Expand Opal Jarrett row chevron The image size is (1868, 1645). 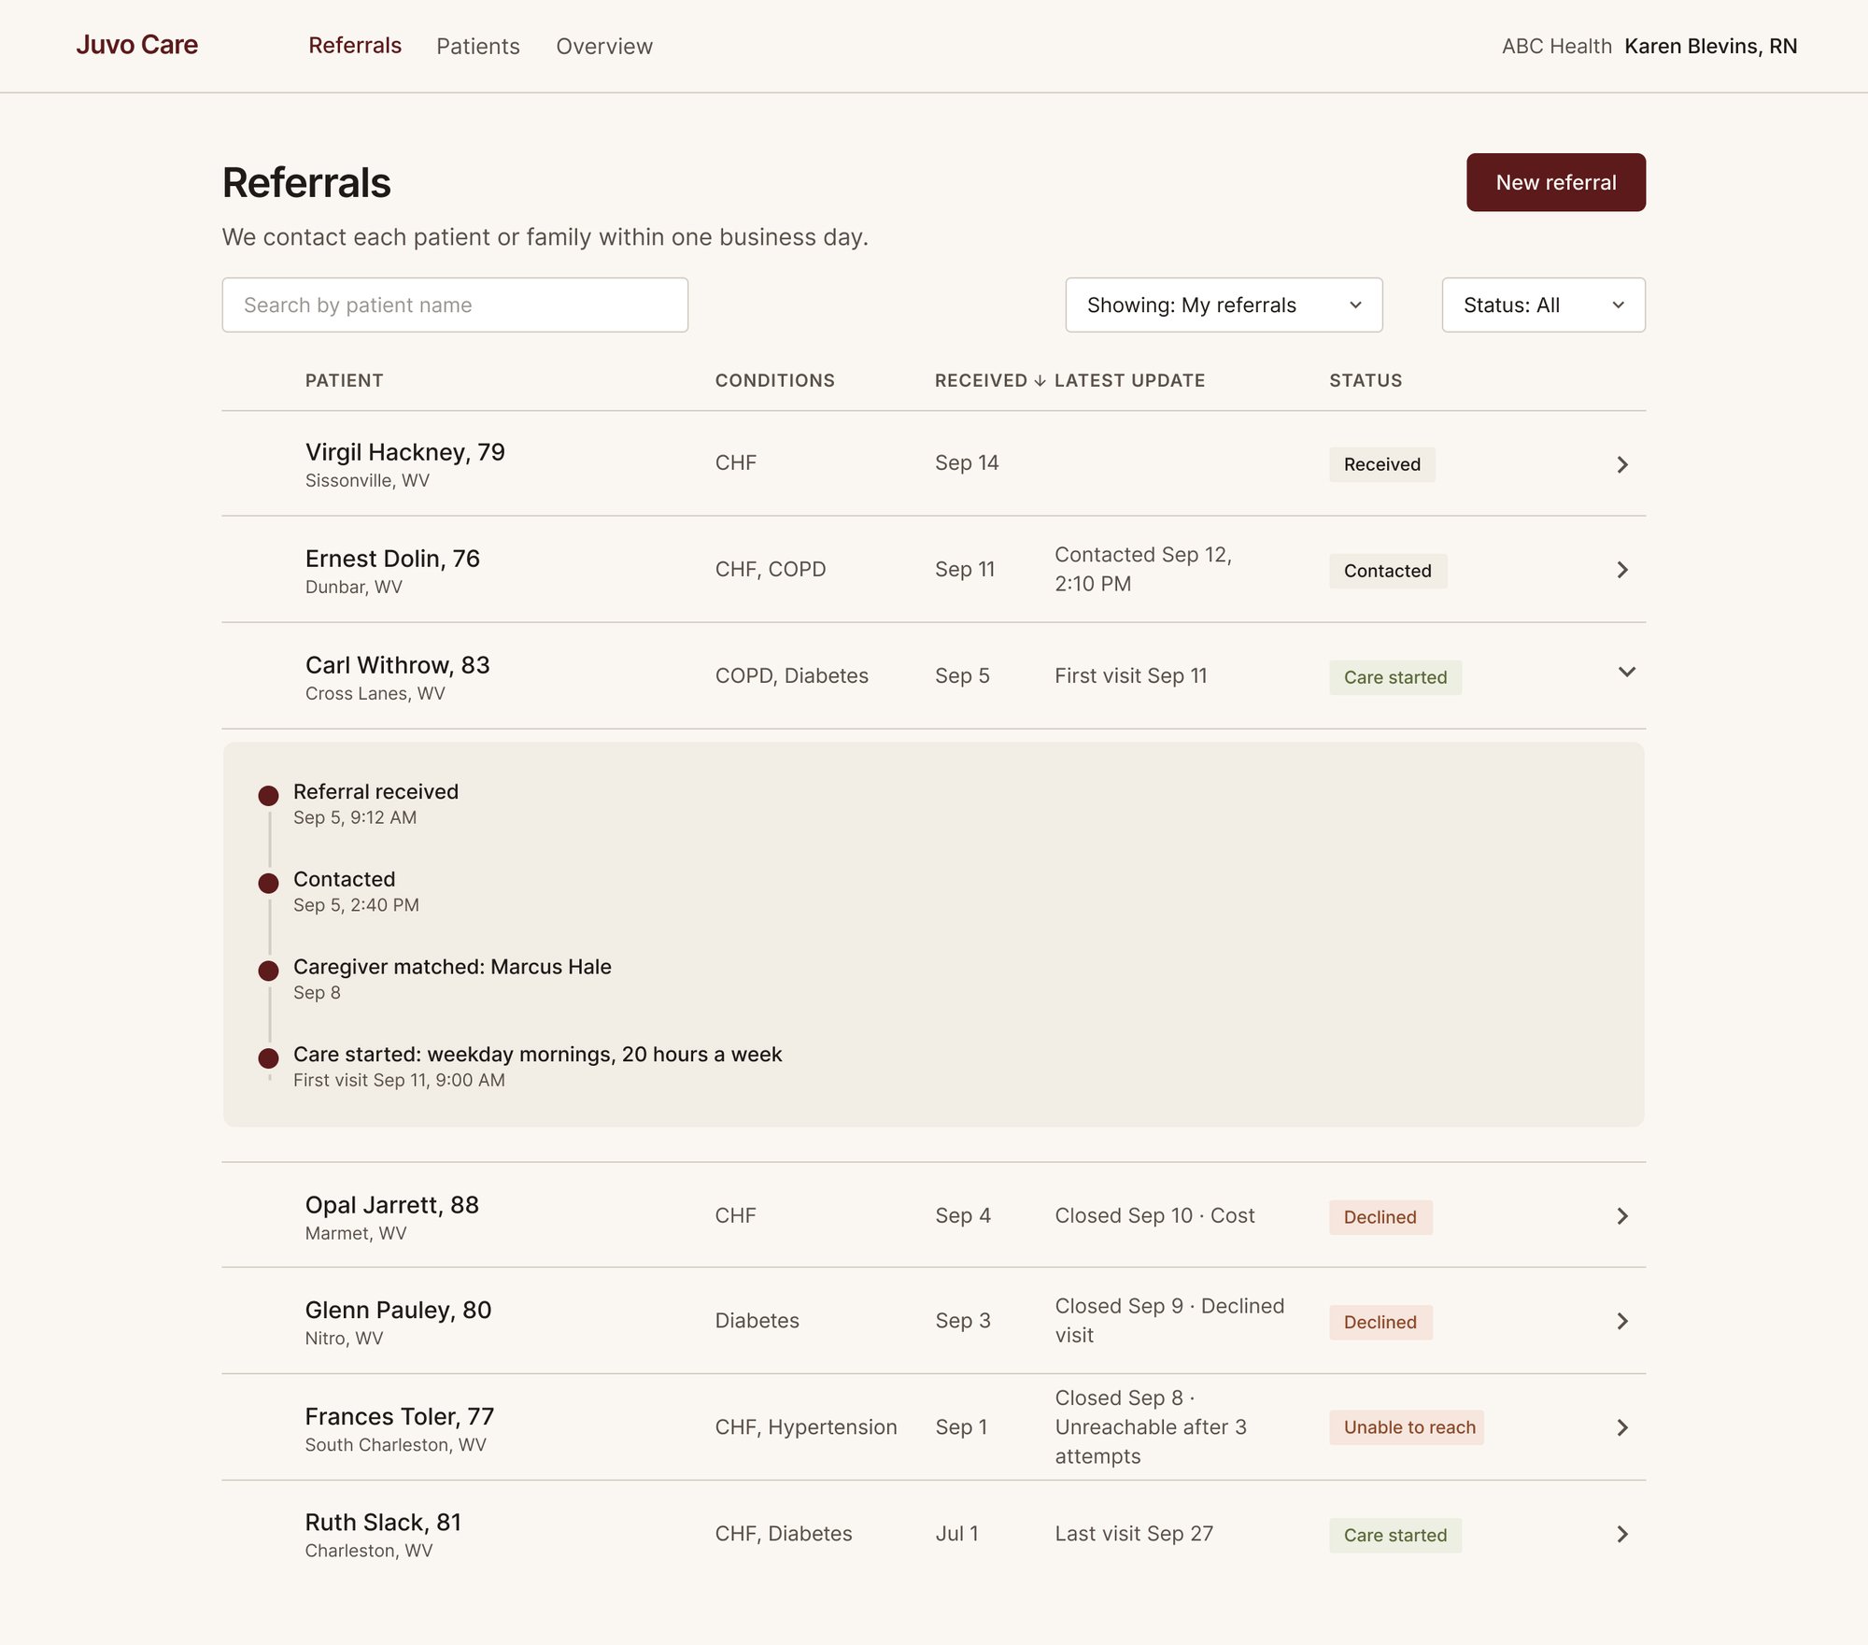pyautogui.click(x=1622, y=1216)
